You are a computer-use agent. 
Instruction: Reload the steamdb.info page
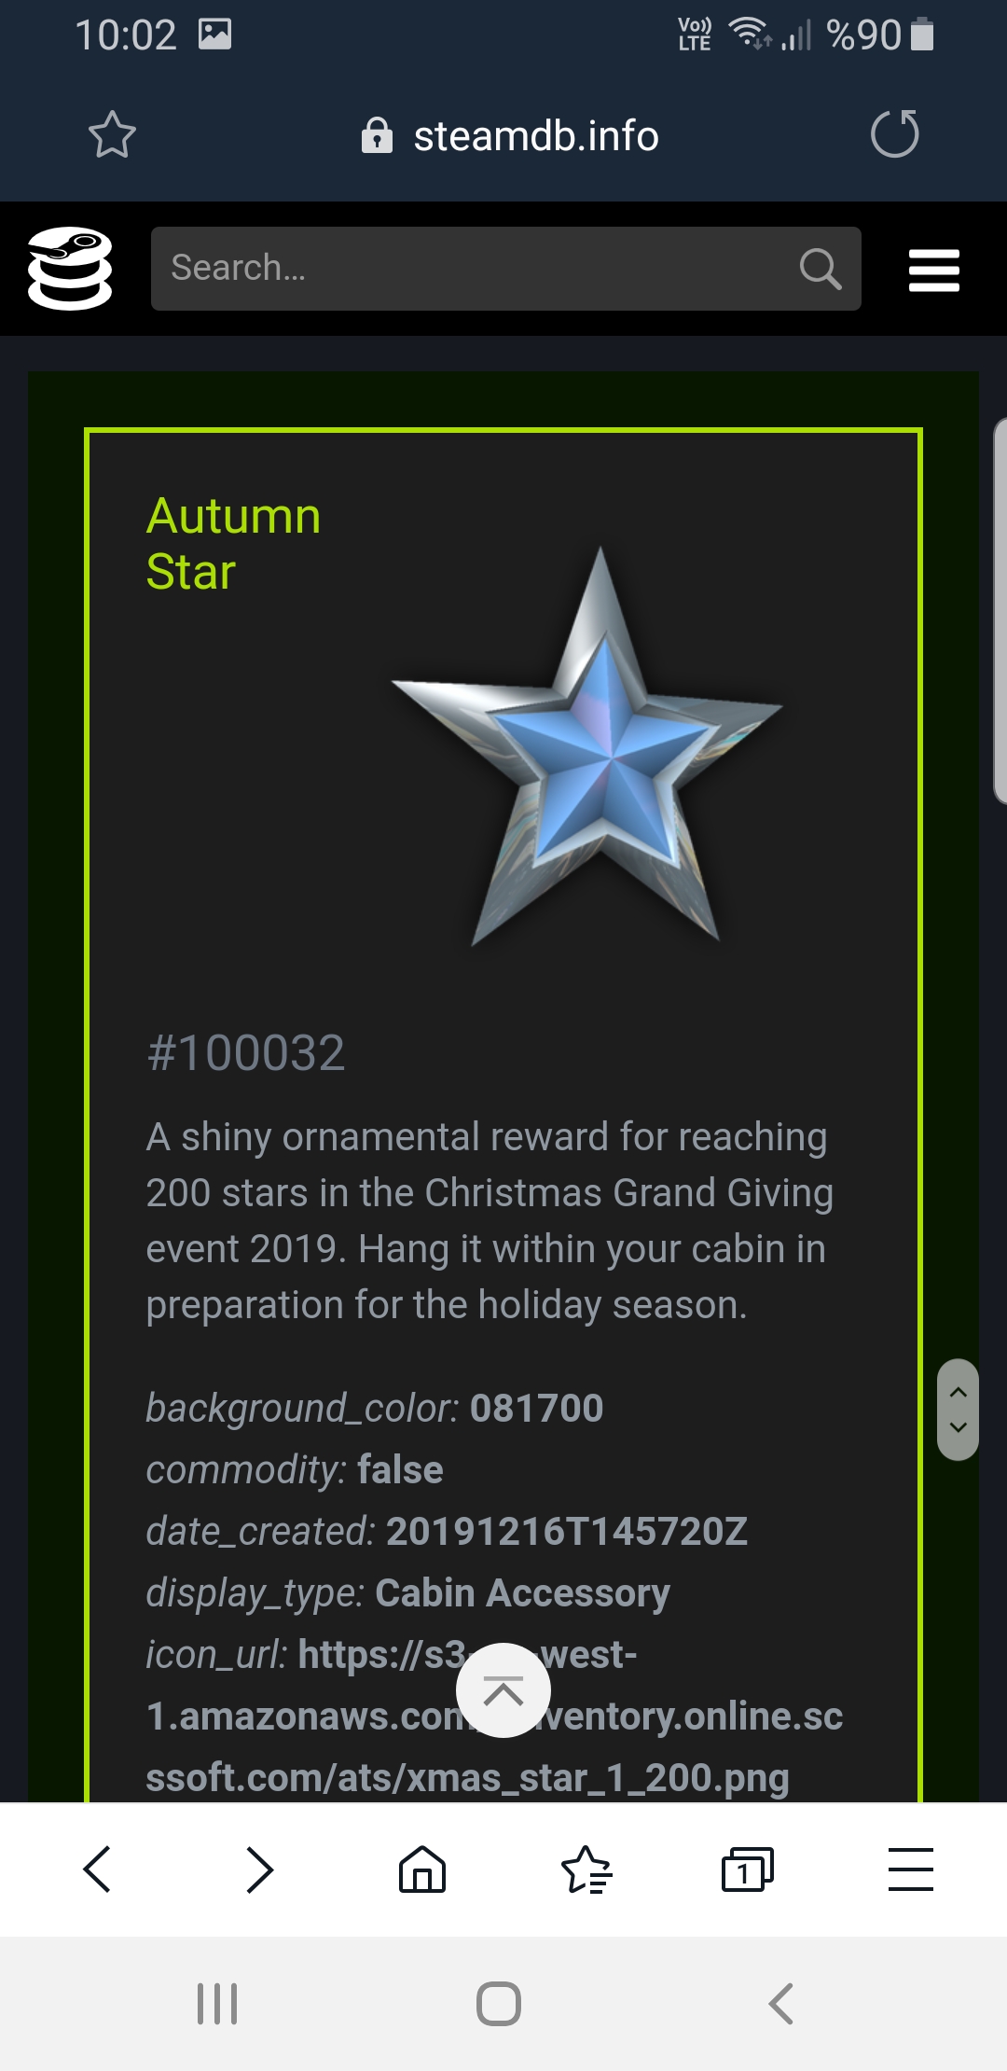coord(895,133)
